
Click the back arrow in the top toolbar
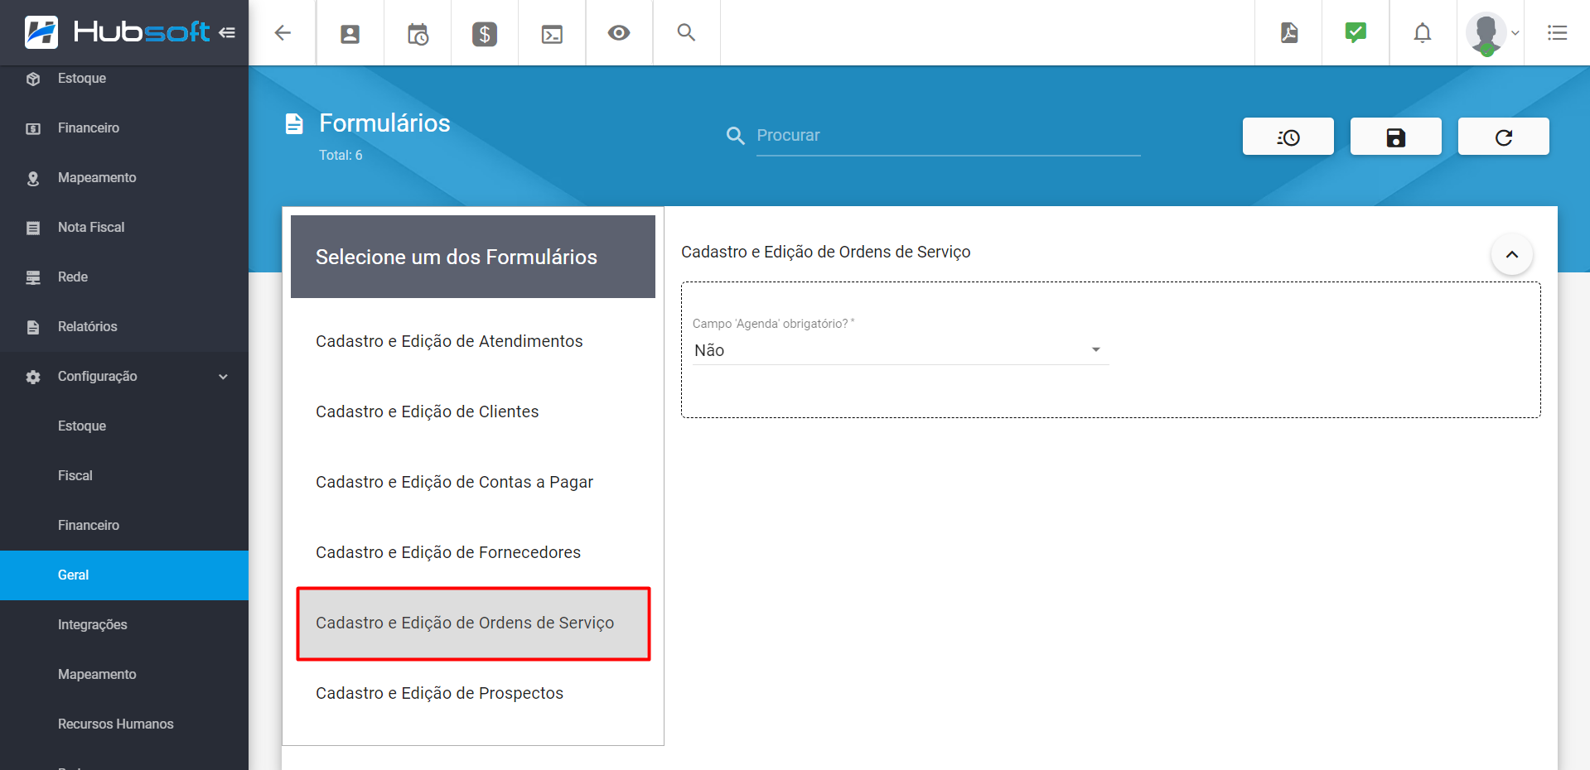click(283, 33)
